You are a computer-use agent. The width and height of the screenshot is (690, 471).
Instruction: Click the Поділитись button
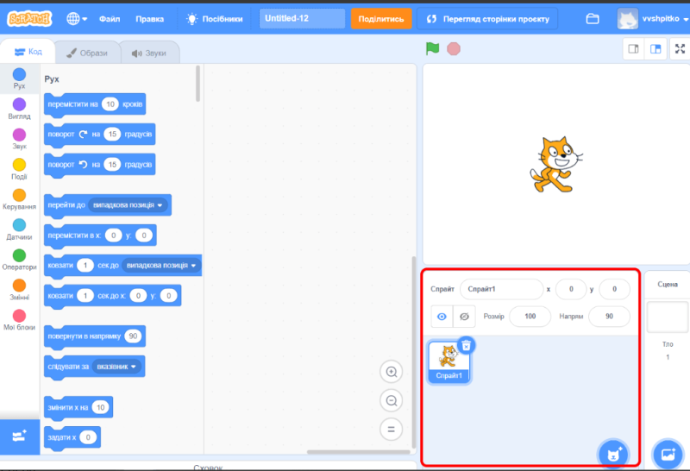click(380, 18)
